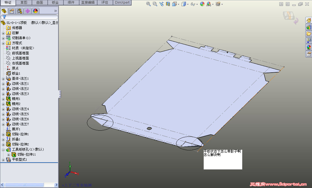Click scrollbar right arrow in tree panel
The height and width of the screenshot is (188, 312).
point(56,185)
